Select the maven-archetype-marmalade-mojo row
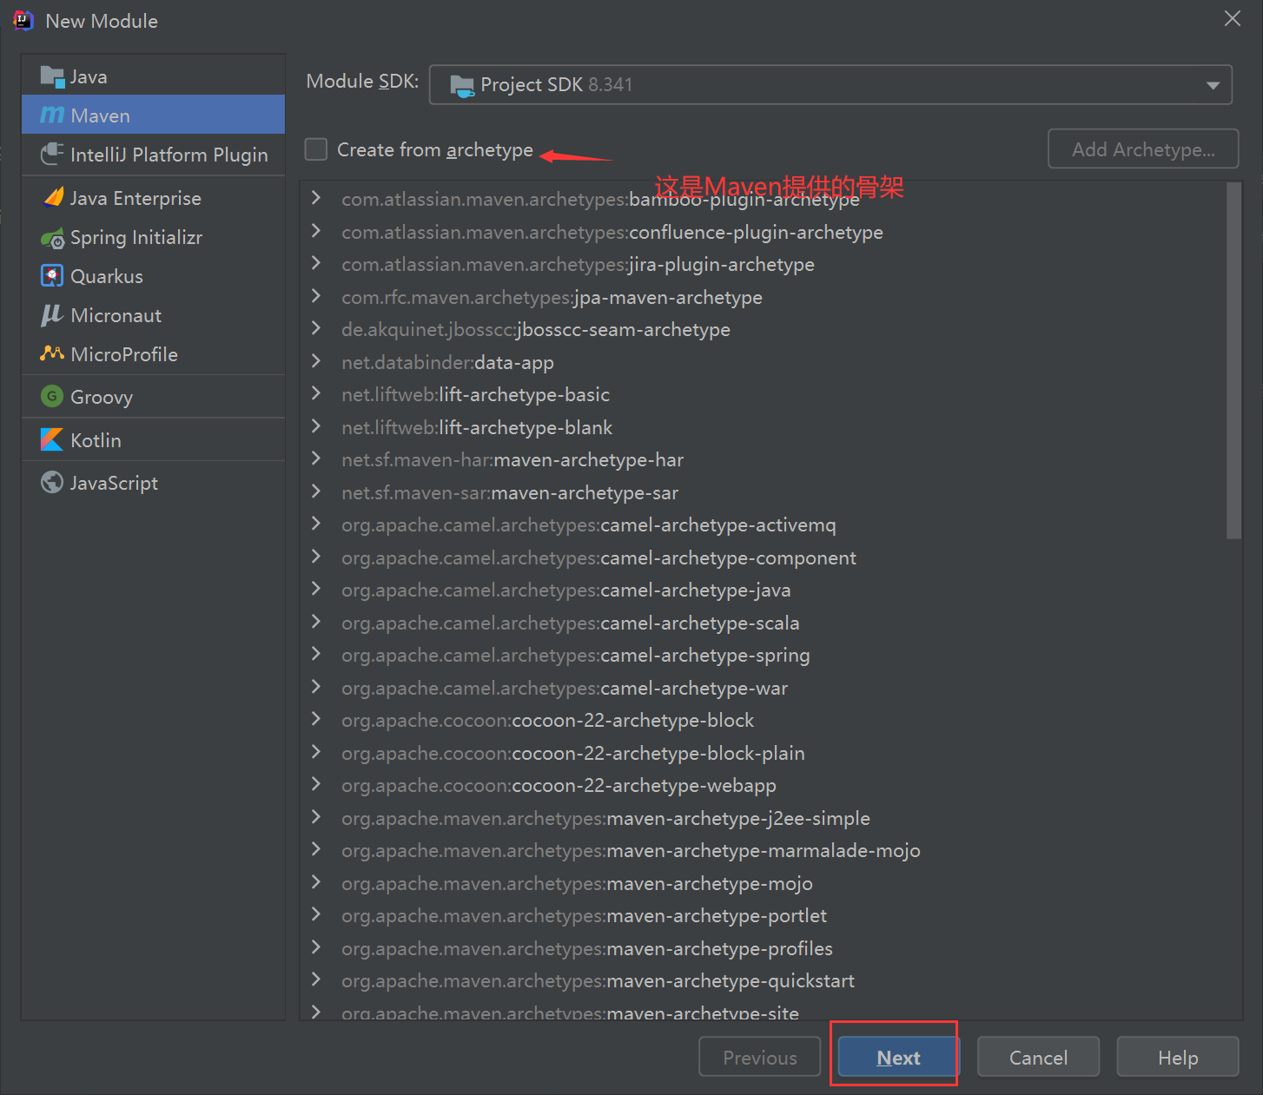The image size is (1263, 1095). pyautogui.click(x=763, y=850)
